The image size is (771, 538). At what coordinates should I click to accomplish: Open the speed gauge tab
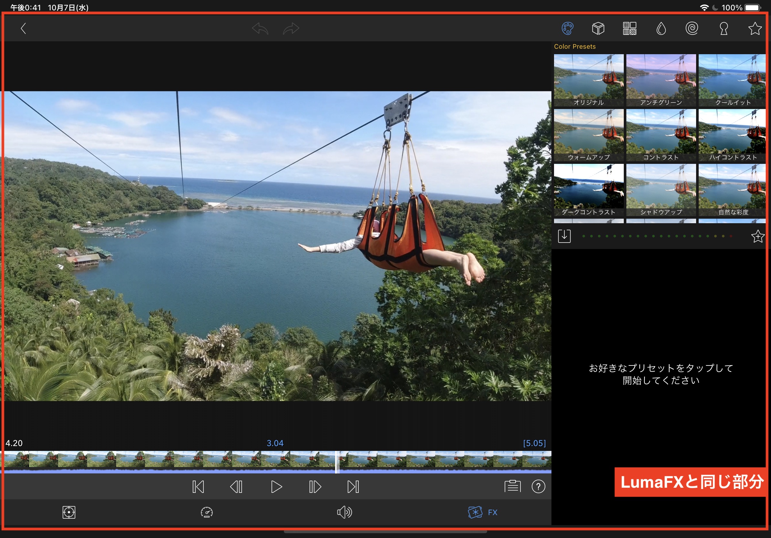[x=207, y=512]
